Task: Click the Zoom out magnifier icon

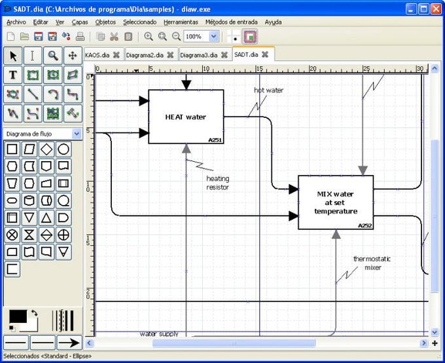Action: [176, 37]
